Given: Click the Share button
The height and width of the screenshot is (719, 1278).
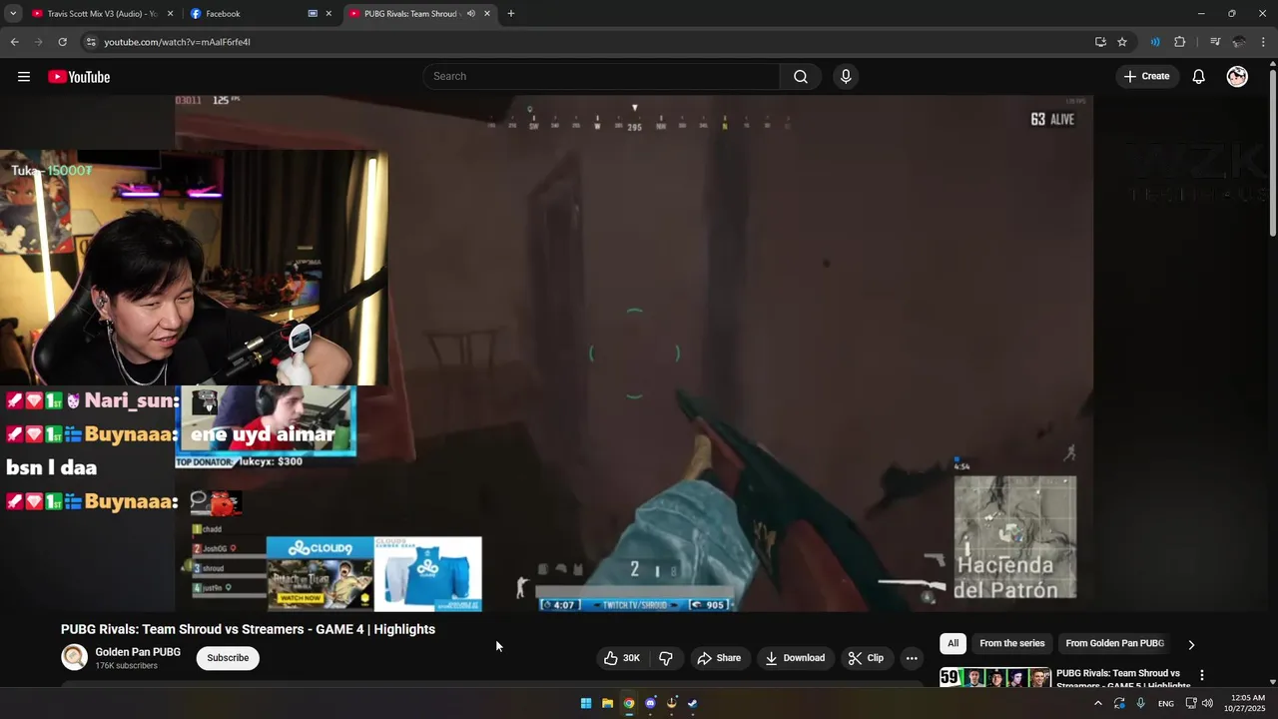Looking at the screenshot, I should (719, 658).
